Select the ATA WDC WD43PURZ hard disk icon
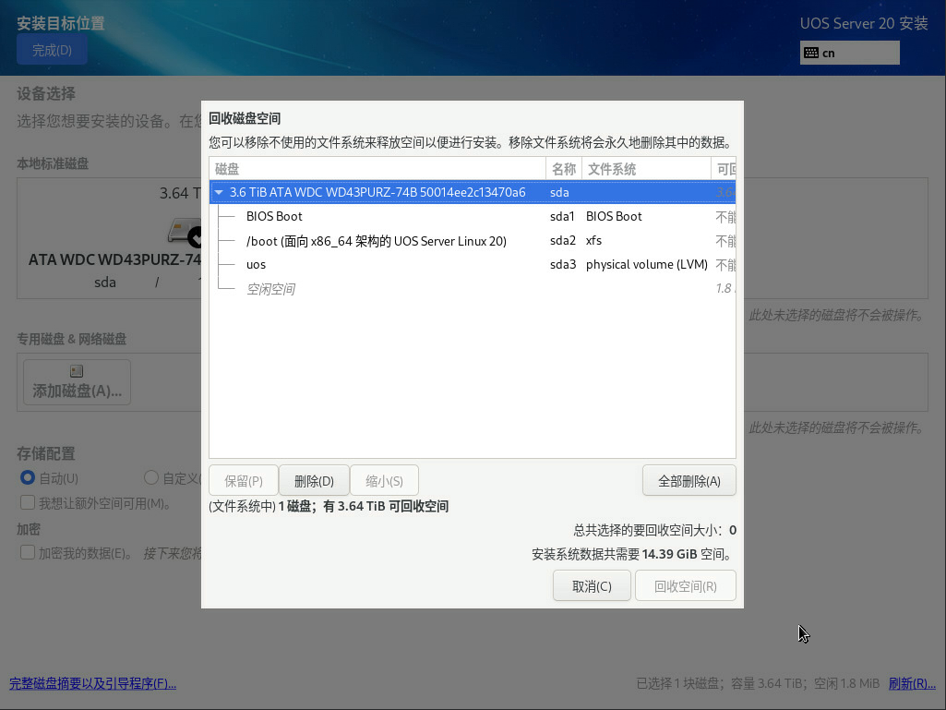The image size is (946, 710). (x=184, y=232)
